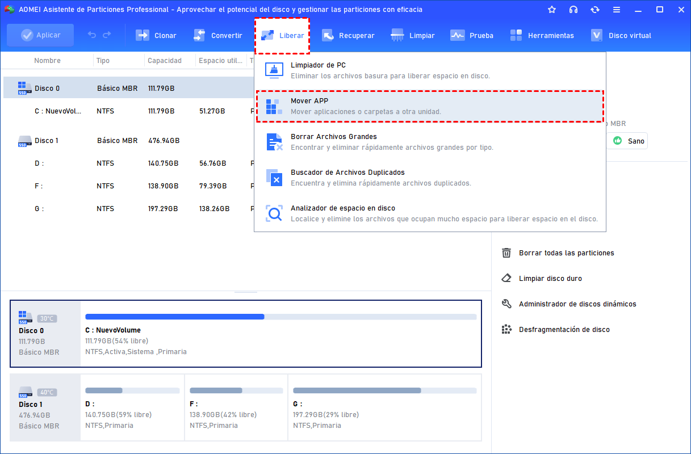Screen dimensions: 691x454
Task: Click the Recuperar toolbar icon
Action: pos(328,35)
